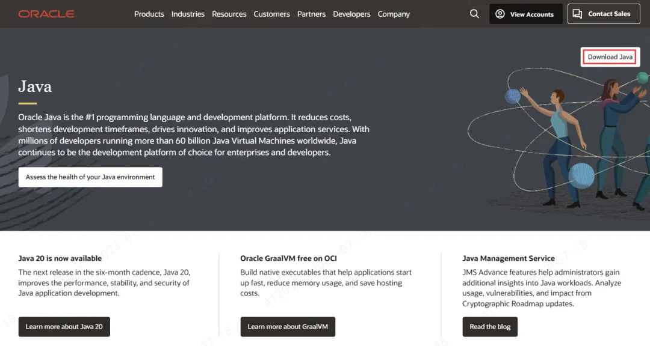The image size is (650, 346).
Task: Click the Download Java button
Action: point(610,57)
